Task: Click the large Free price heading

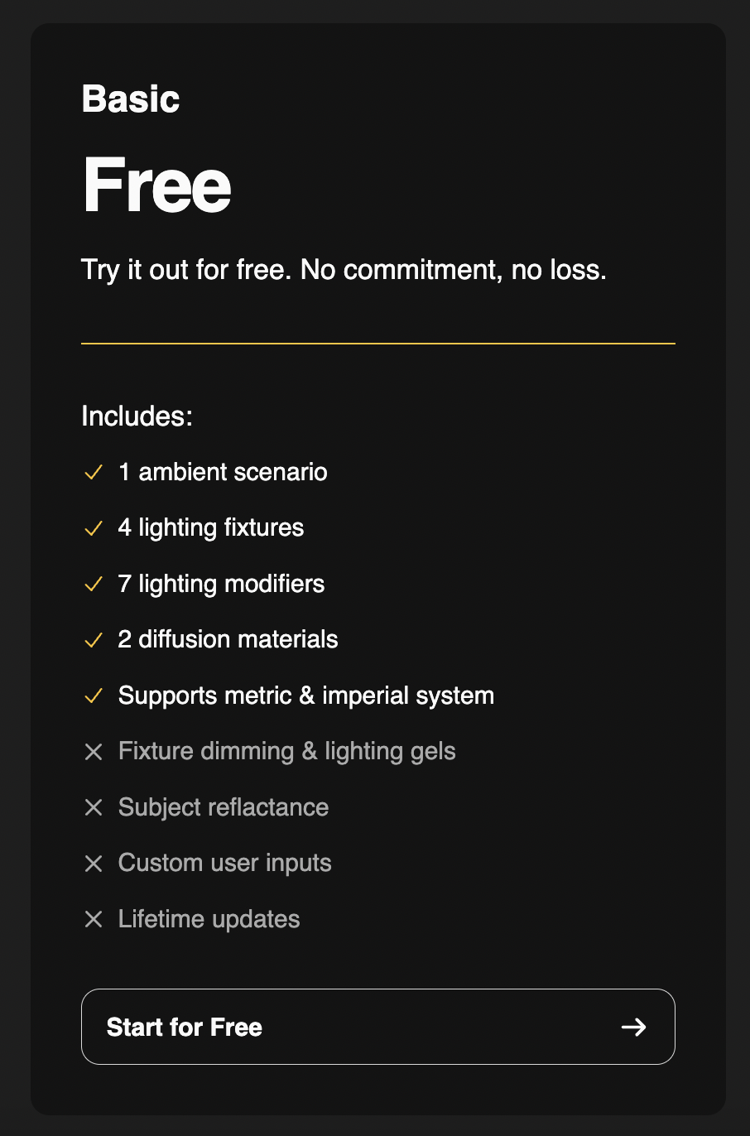Action: (156, 185)
